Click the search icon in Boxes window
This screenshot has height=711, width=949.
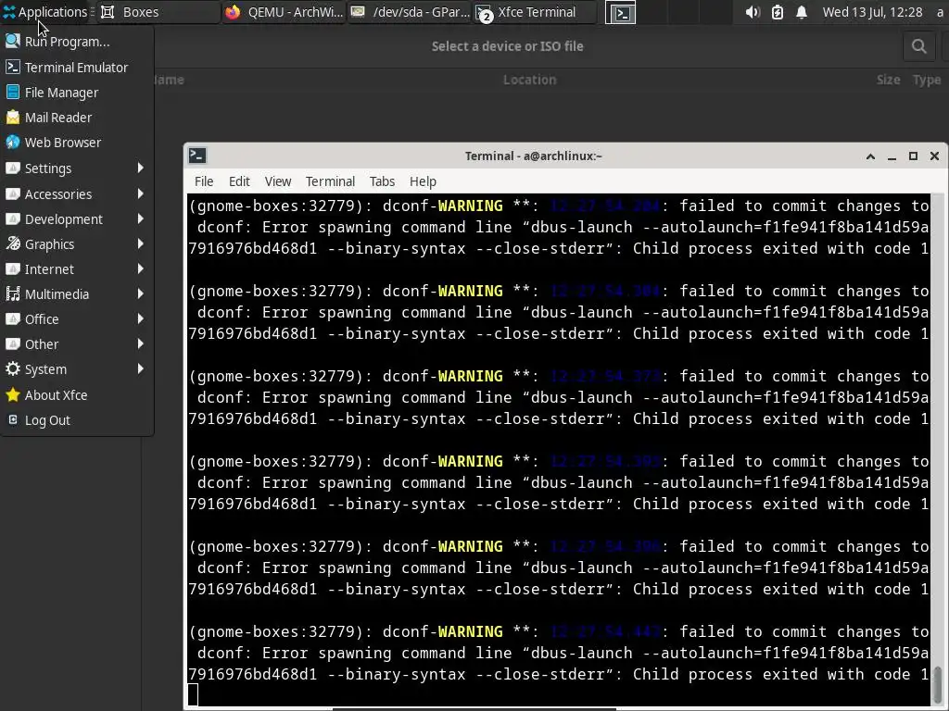918,46
